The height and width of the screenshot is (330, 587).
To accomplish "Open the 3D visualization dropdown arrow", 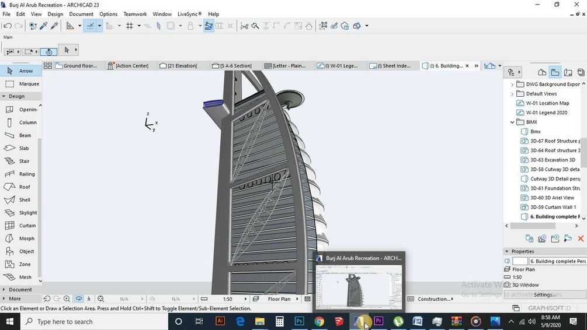I will coord(366,26).
